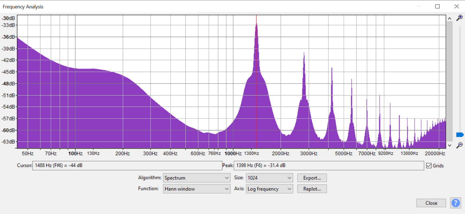The height and width of the screenshot is (214, 465).
Task: Open the Function Hann window dropdown
Action: coord(197,189)
